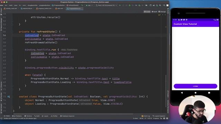Click ProgressButtonState.Loading in when block
Image resolution: width=221 pixels, height=124 pixels.
[x=51, y=82]
